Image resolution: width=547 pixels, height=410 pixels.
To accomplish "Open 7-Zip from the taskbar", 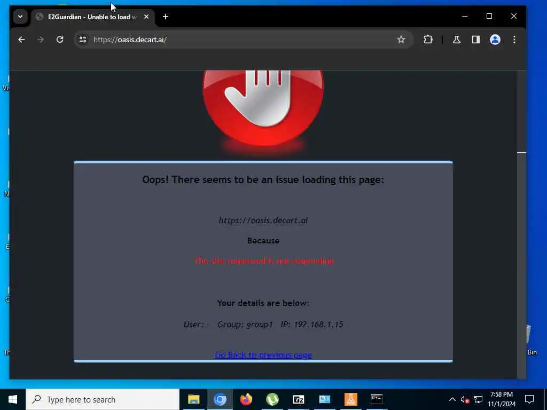I will pos(298,399).
